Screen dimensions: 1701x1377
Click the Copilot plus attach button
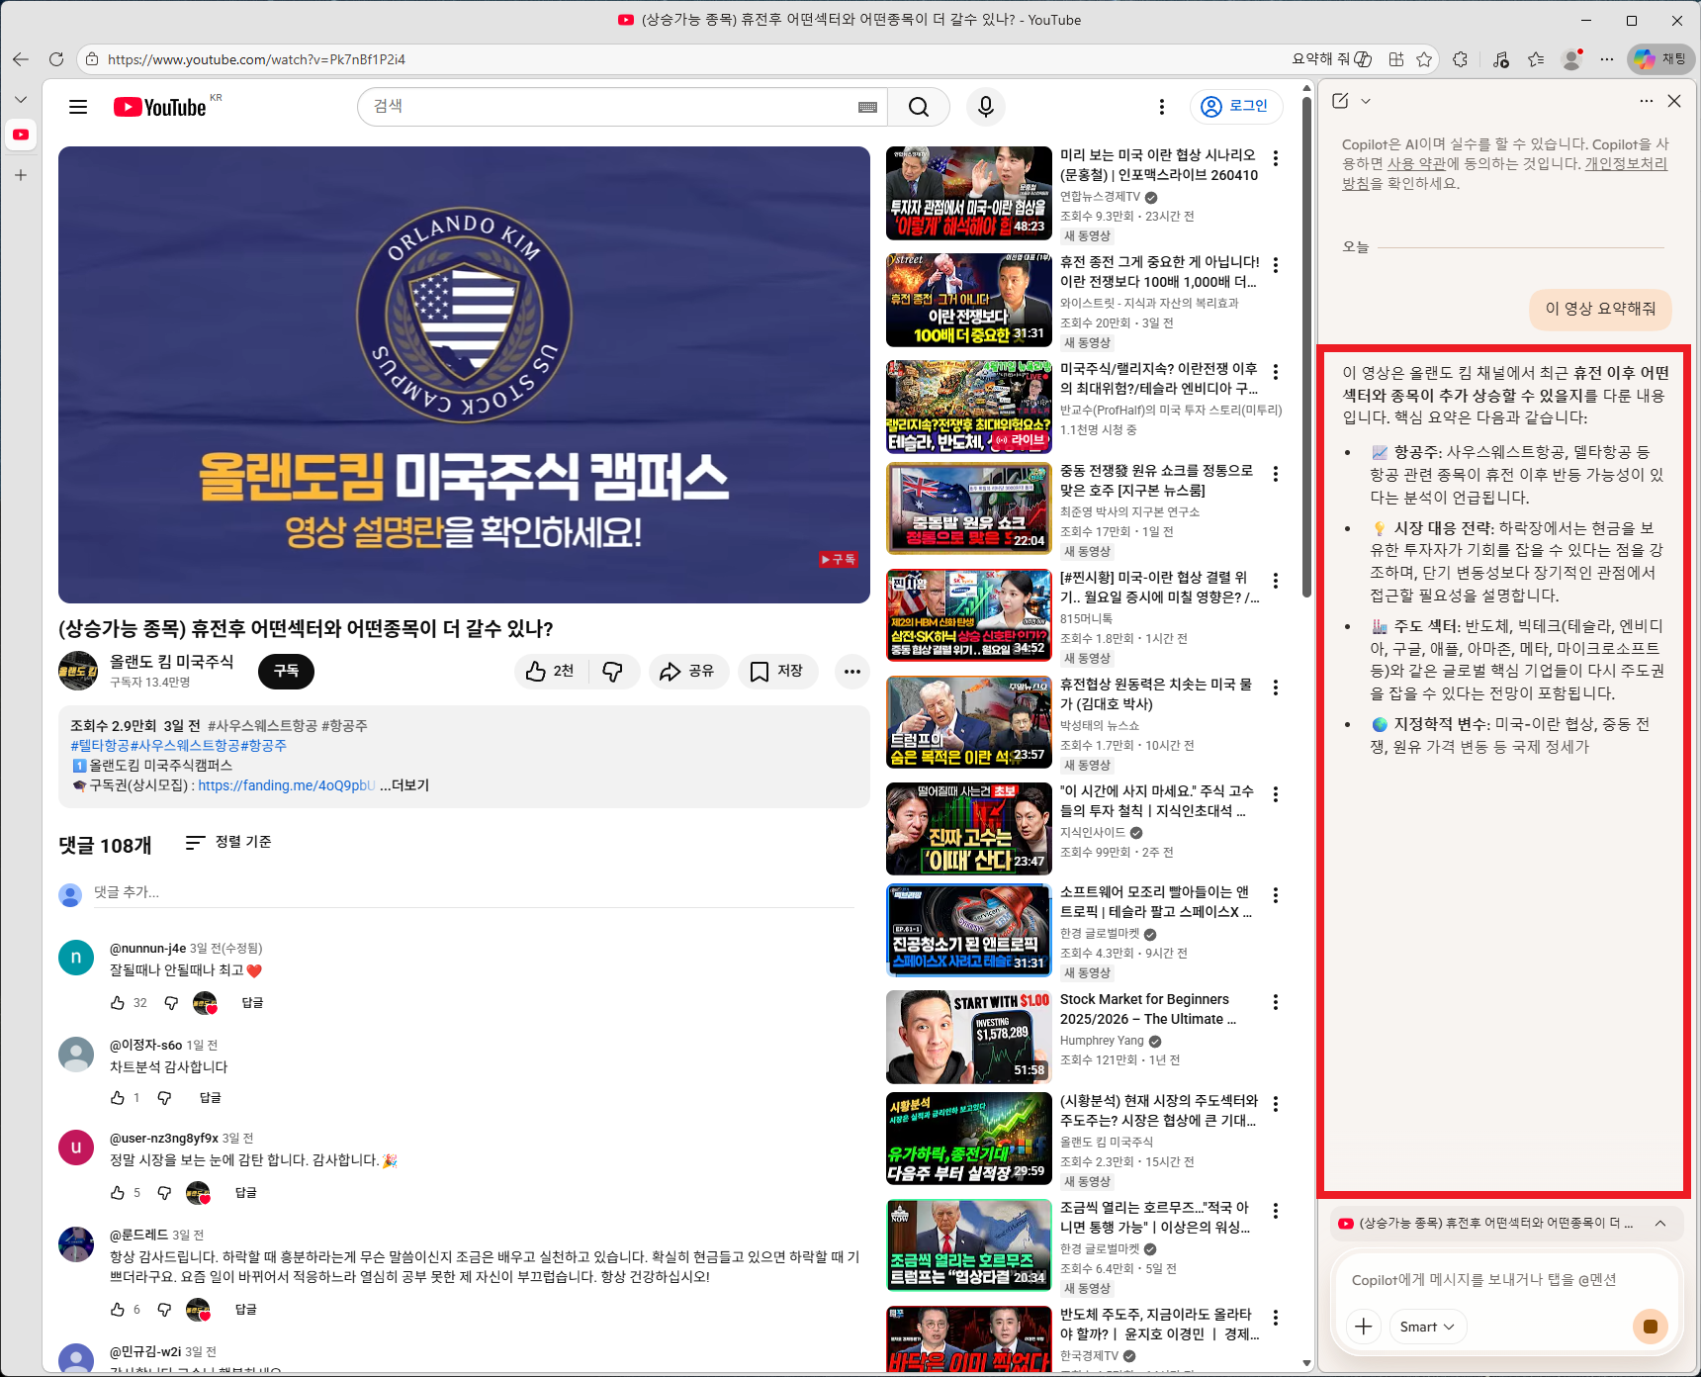pyautogui.click(x=1364, y=1327)
